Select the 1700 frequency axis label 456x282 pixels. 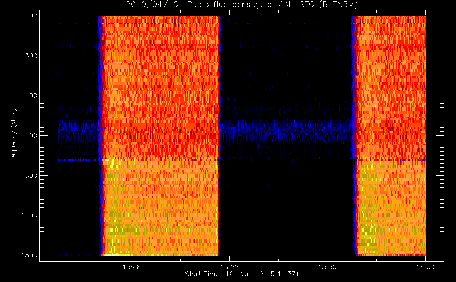tap(29, 215)
